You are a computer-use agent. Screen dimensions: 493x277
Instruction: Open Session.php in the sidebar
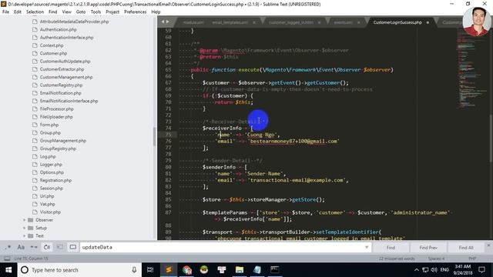tap(52, 188)
